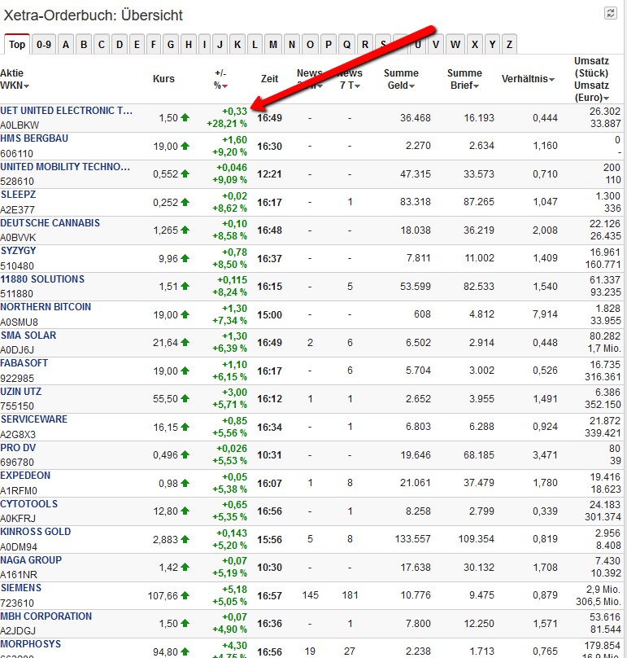The image size is (627, 658).
Task: Open DEUTSCHE CANNABIS stock link
Action: click(x=50, y=223)
